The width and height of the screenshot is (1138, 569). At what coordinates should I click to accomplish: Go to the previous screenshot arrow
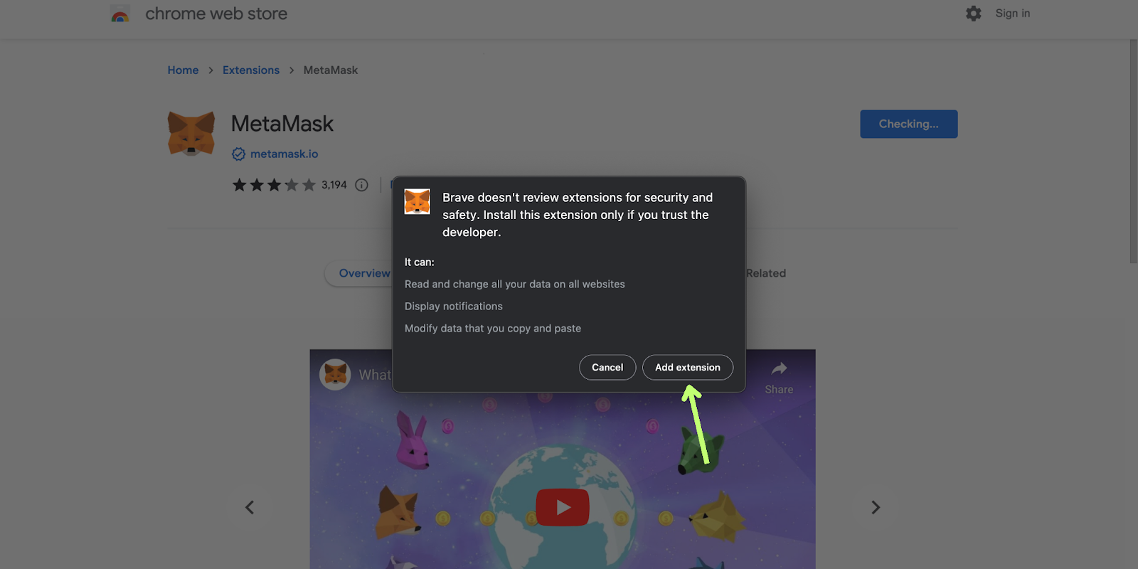point(250,507)
